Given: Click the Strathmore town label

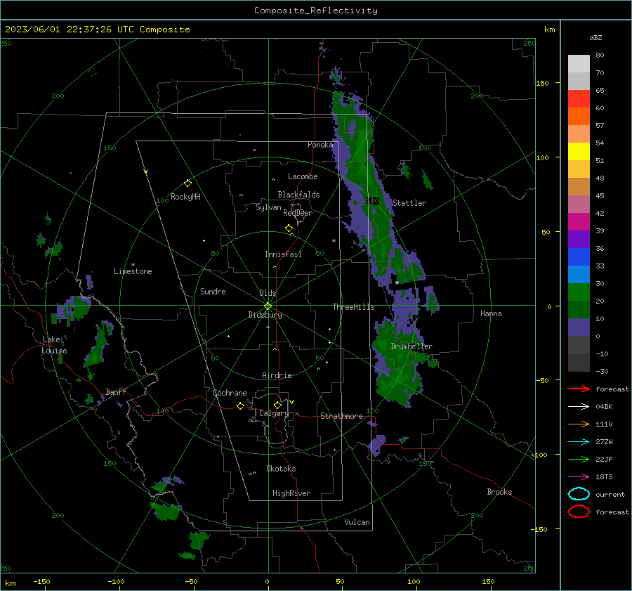Looking at the screenshot, I should pyautogui.click(x=341, y=416).
